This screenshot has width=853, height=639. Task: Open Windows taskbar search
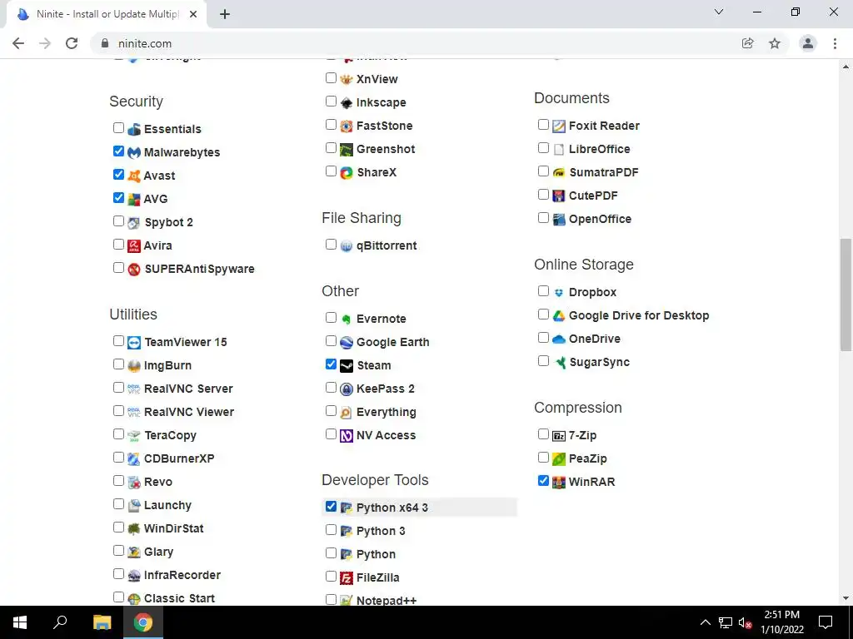[x=60, y=622]
